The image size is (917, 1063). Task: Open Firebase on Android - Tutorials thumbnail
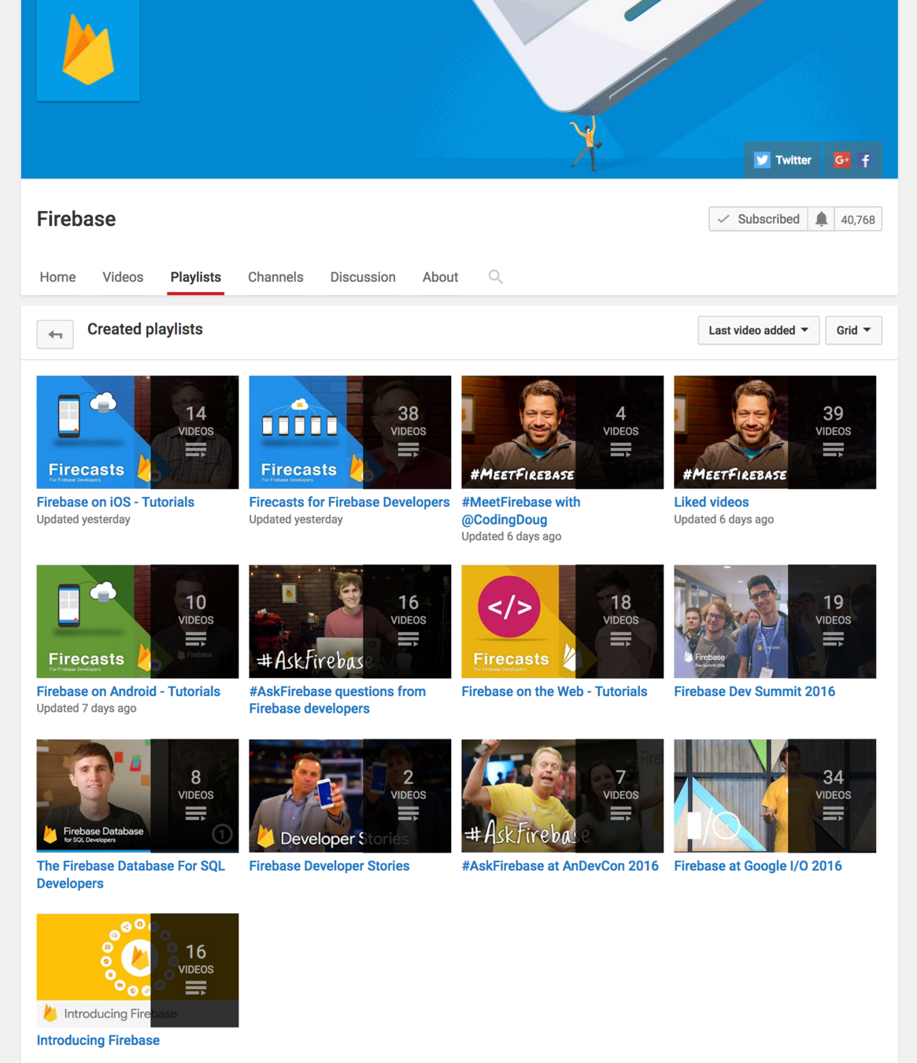pos(138,621)
